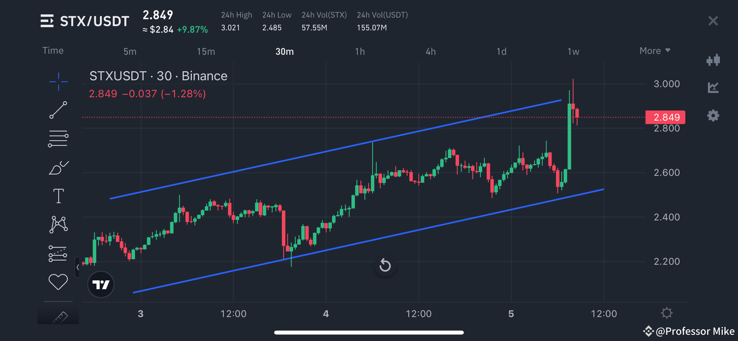The width and height of the screenshot is (738, 341).
Task: Toggle the theme brightness sun icon
Action: pyautogui.click(x=667, y=313)
